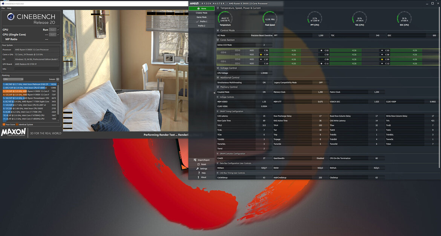Select ranking row Intel Xeon CPU E7-4890 v2

30,88
